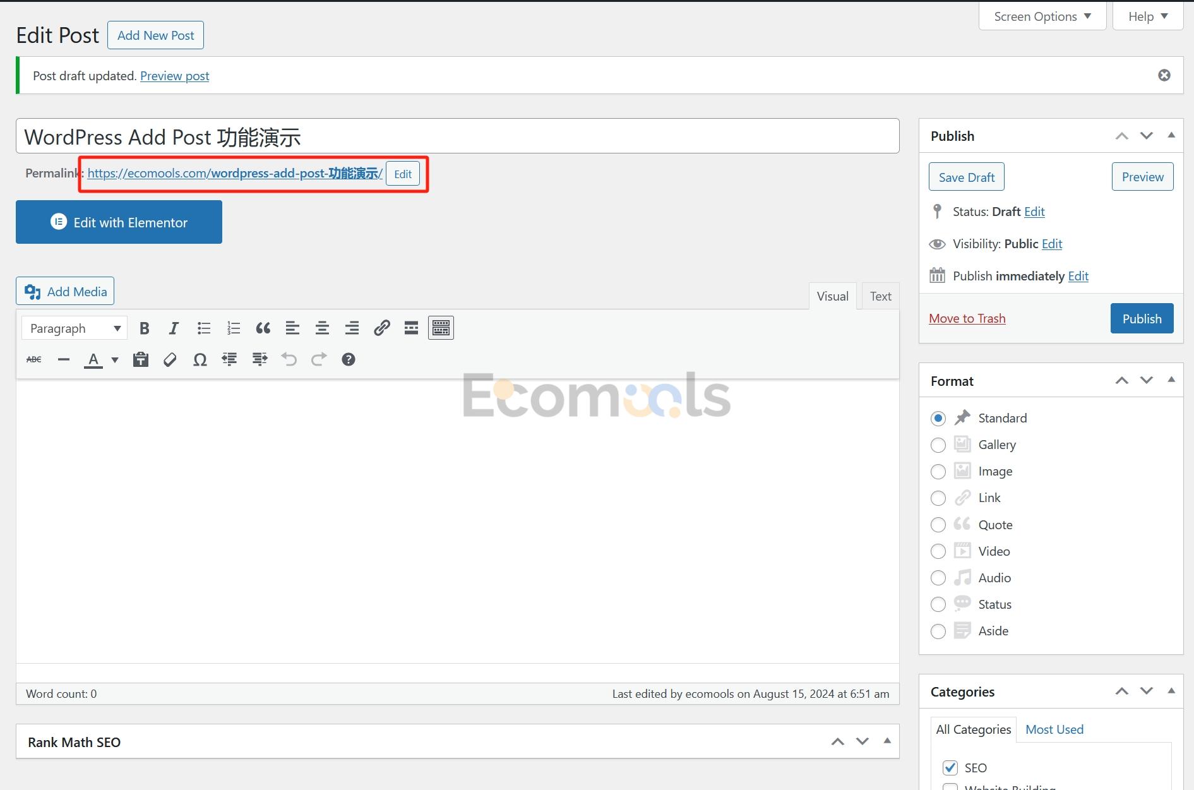Select the Quote post format
Viewport: 1194px width, 790px height.
938,525
